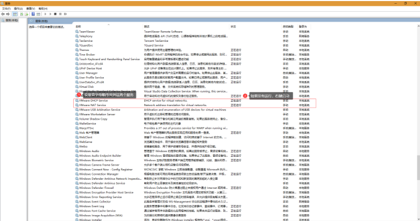
Task: Select Windows Connection Manager service
Action: [99, 174]
